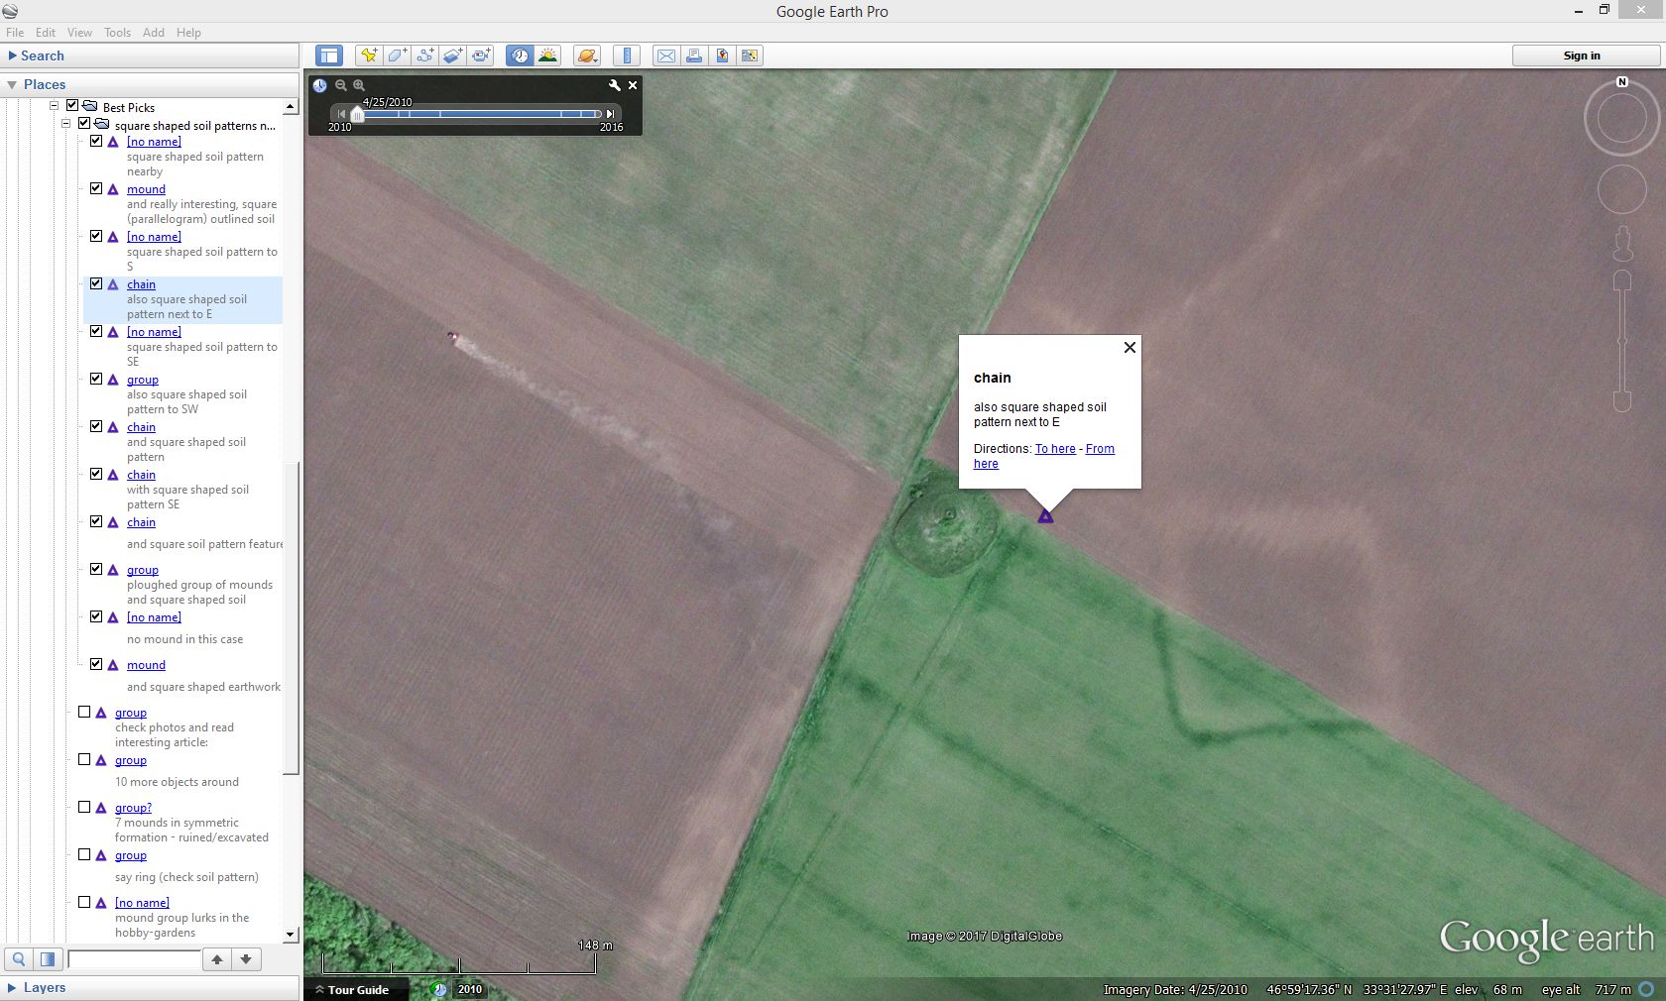Image resolution: width=1666 pixels, height=1001 pixels.
Task: Open the planet switcher icon
Action: (x=587, y=56)
